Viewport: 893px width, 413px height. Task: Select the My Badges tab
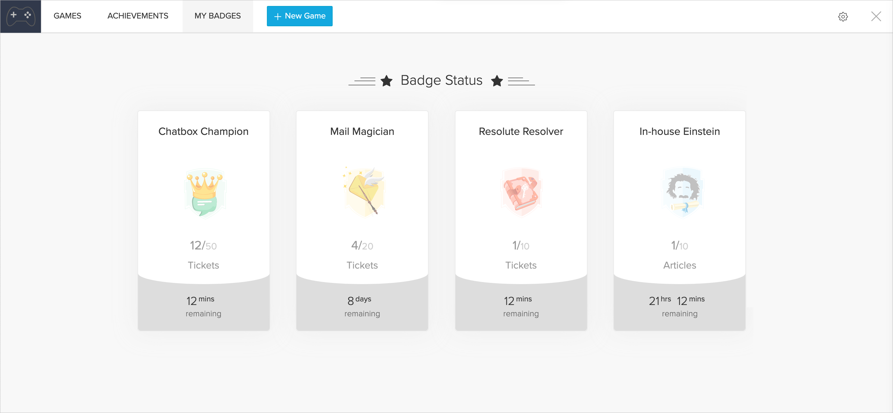(x=217, y=16)
